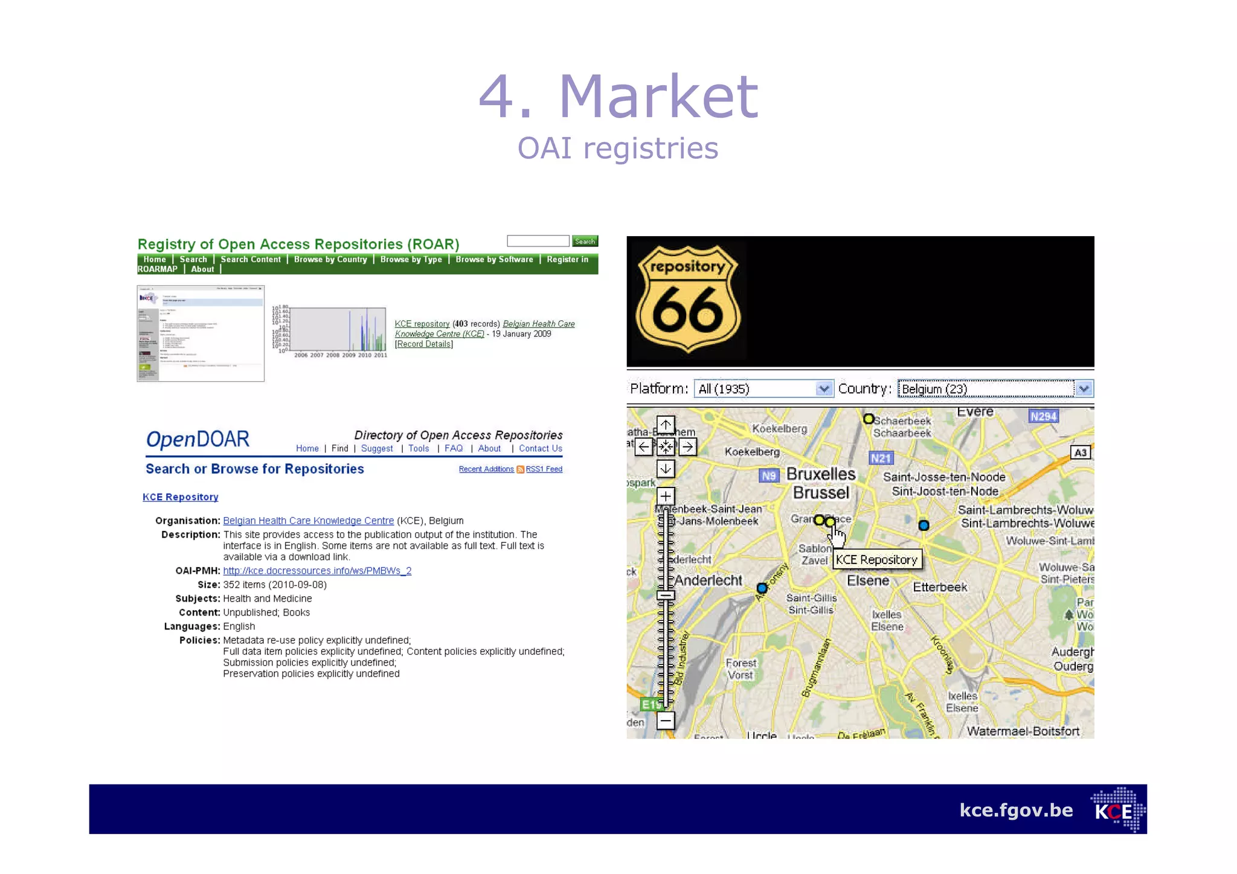
Task: Select the blue marker east of Bruxelles
Action: coord(924,525)
